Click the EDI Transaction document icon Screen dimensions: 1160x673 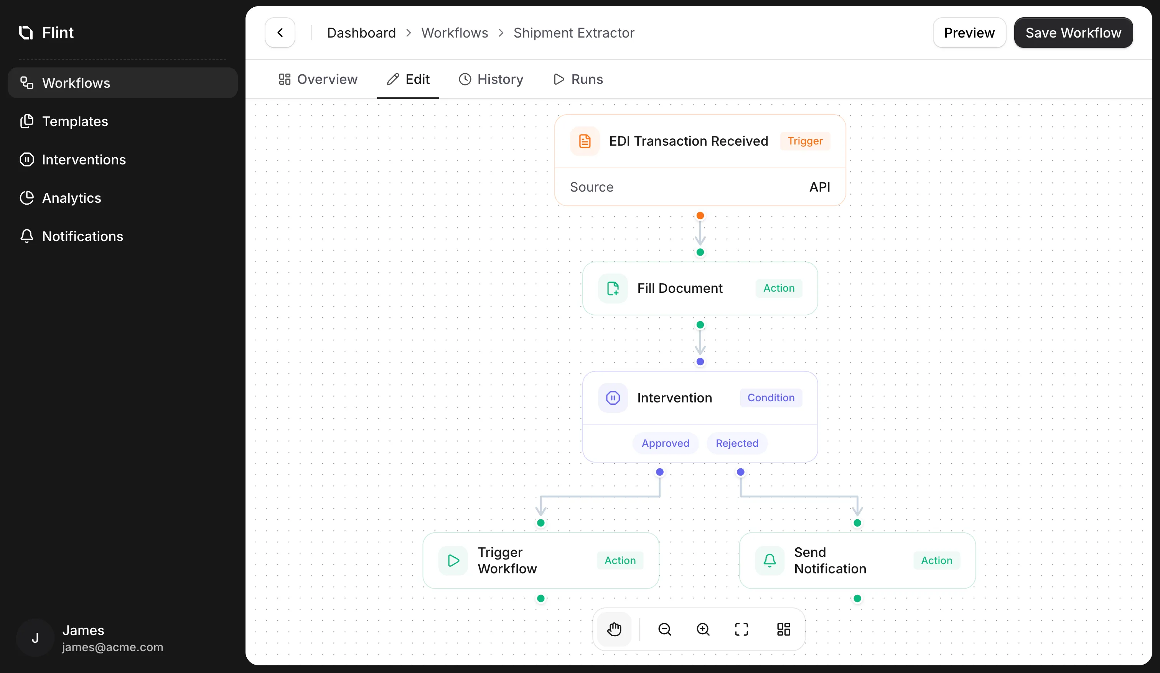pyautogui.click(x=585, y=141)
